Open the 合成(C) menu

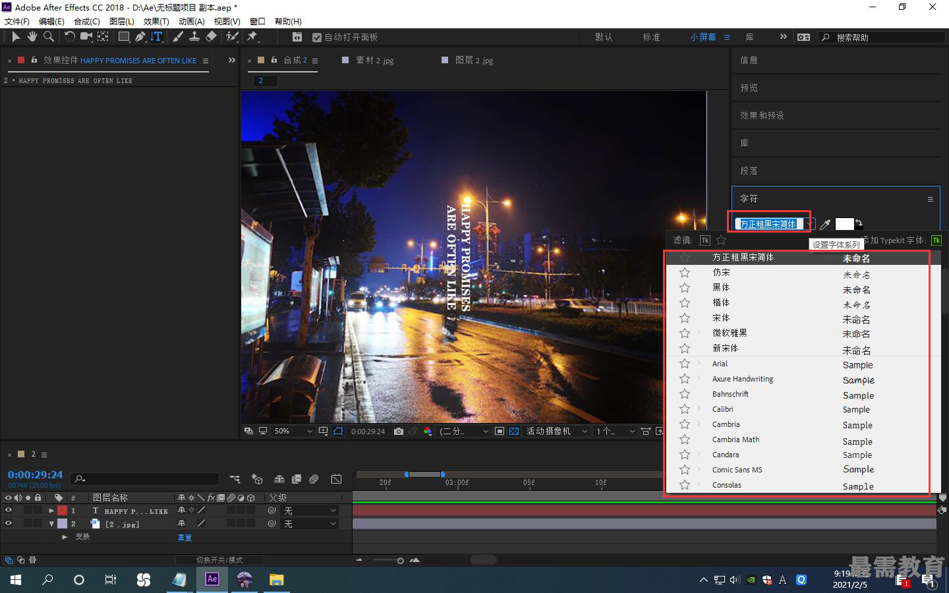pos(87,22)
